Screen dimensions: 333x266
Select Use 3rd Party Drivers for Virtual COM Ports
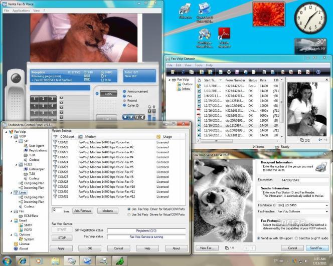[129, 215]
